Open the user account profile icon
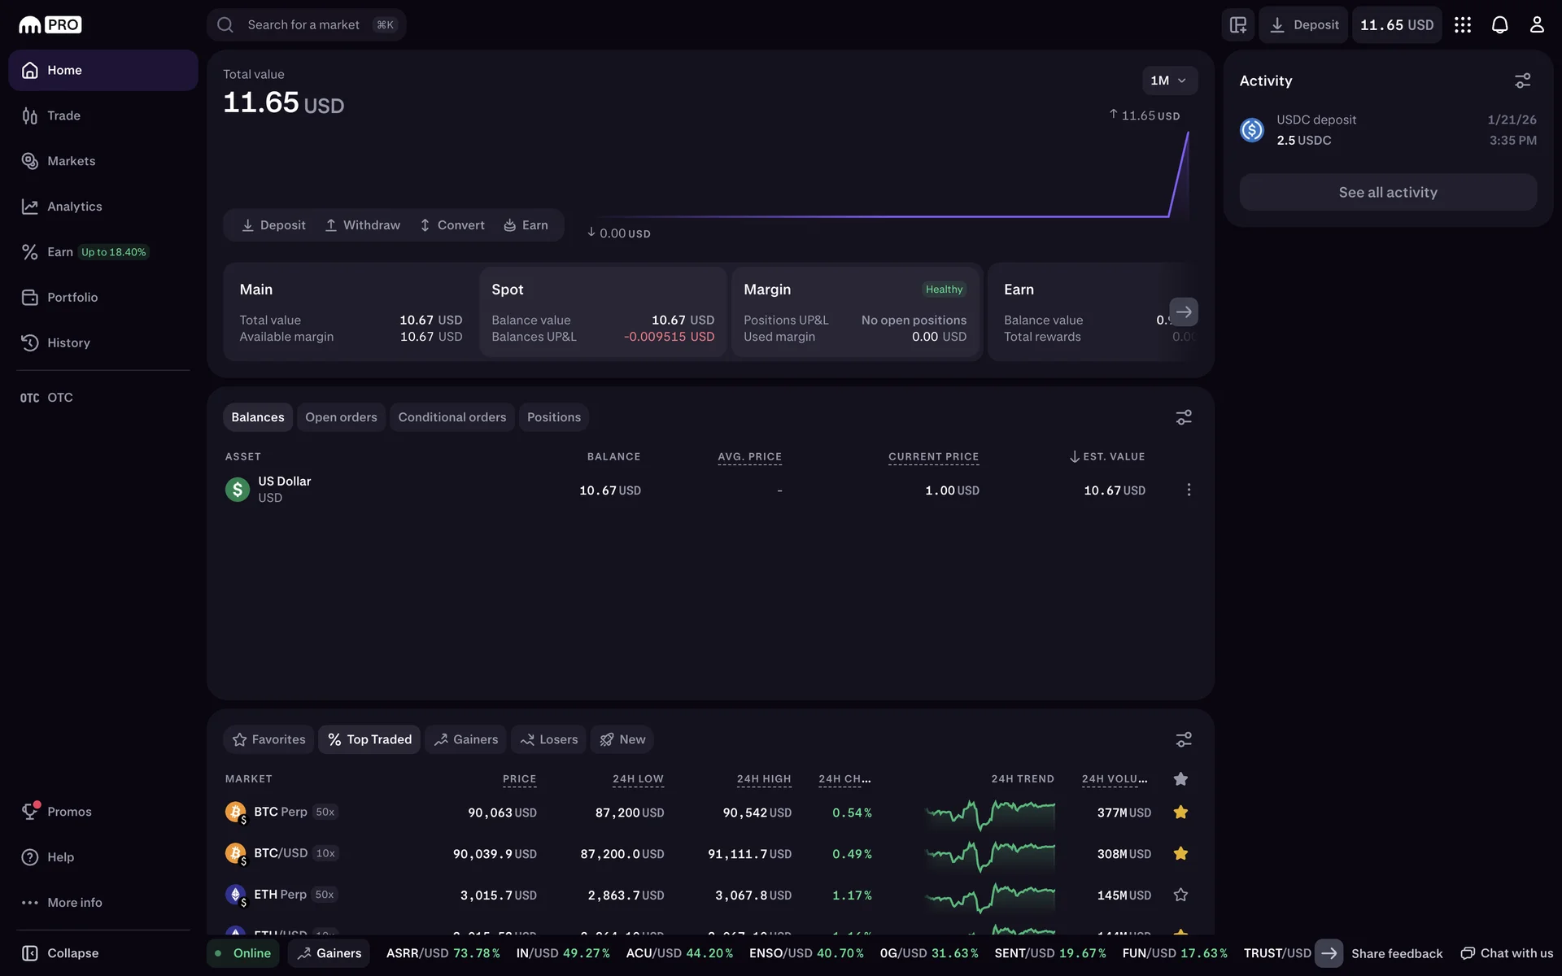Screen dimensions: 1562x976 pos(1536,24)
